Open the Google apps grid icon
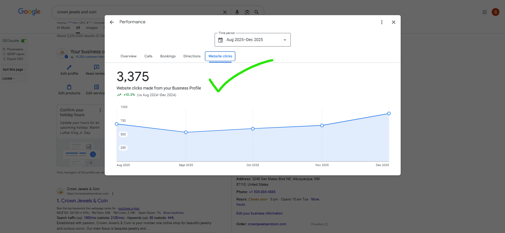This screenshot has width=505, height=233. tap(485, 12)
